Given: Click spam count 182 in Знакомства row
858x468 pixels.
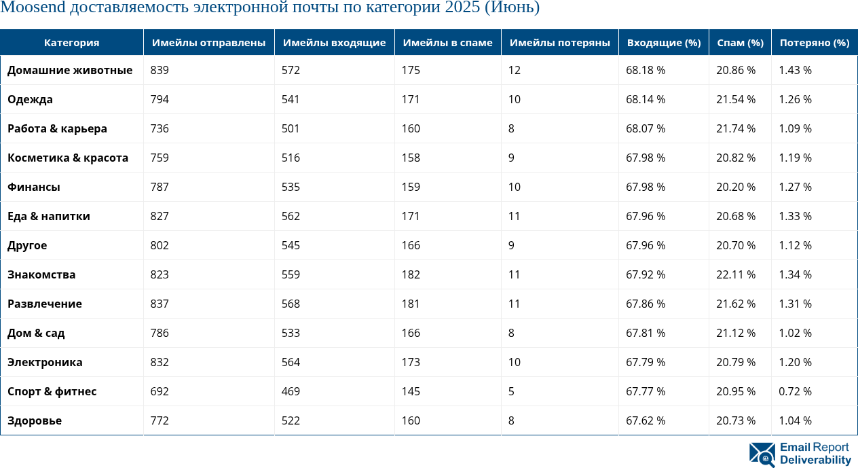Looking at the screenshot, I should pyautogui.click(x=411, y=274).
